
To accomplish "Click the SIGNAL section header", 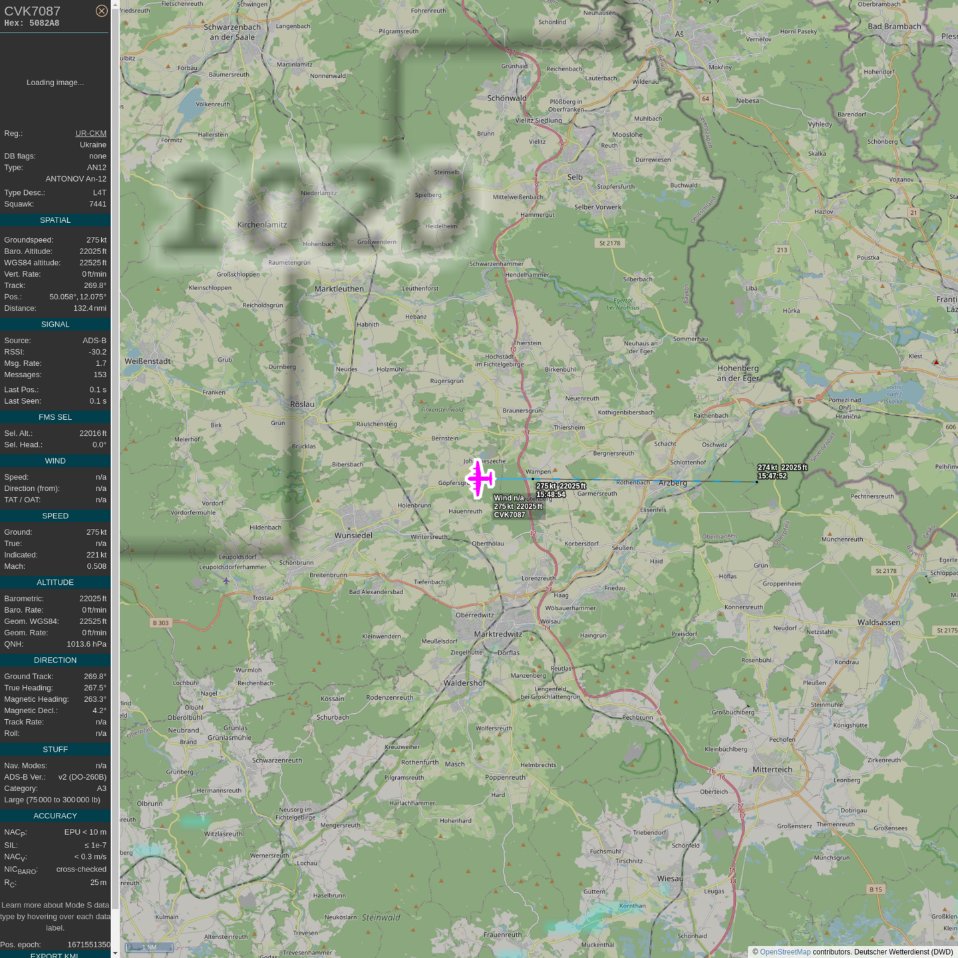I will 55,325.
